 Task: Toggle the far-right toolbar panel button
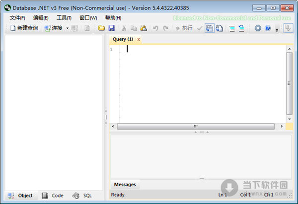point(288,28)
